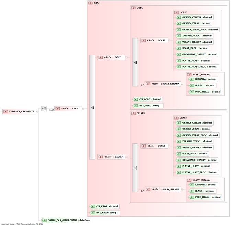Toggle the expander beside VYSLEDKY_KRAJMESTA

(37, 111)
